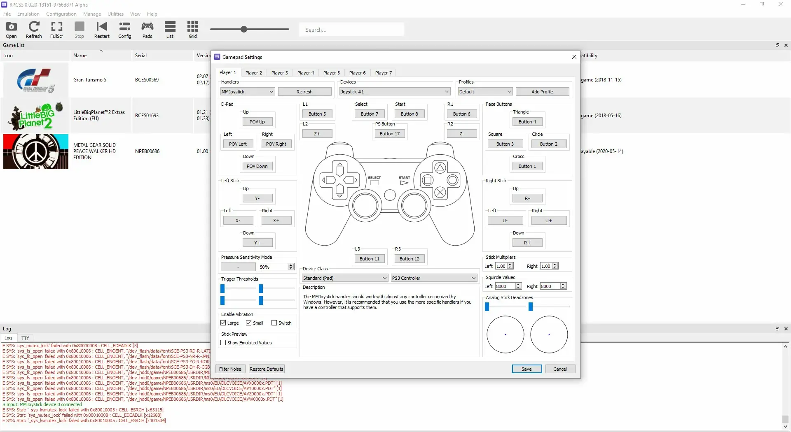Click the RPCS3 application title icon
Image resolution: width=791 pixels, height=432 pixels.
pyautogui.click(x=4, y=5)
